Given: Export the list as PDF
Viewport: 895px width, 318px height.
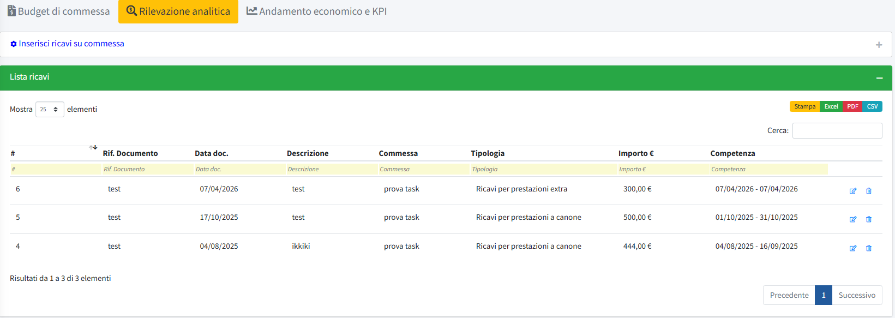Looking at the screenshot, I should (852, 106).
